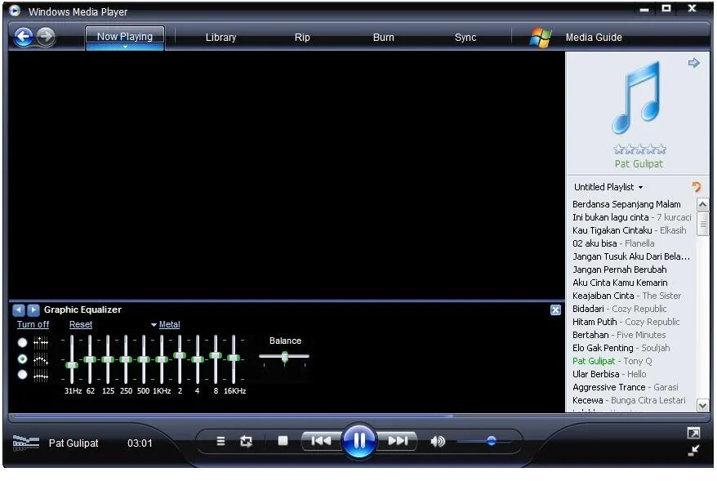This screenshot has width=717, height=481.
Task: Mute the sound with the speaker icon
Action: [x=438, y=441]
